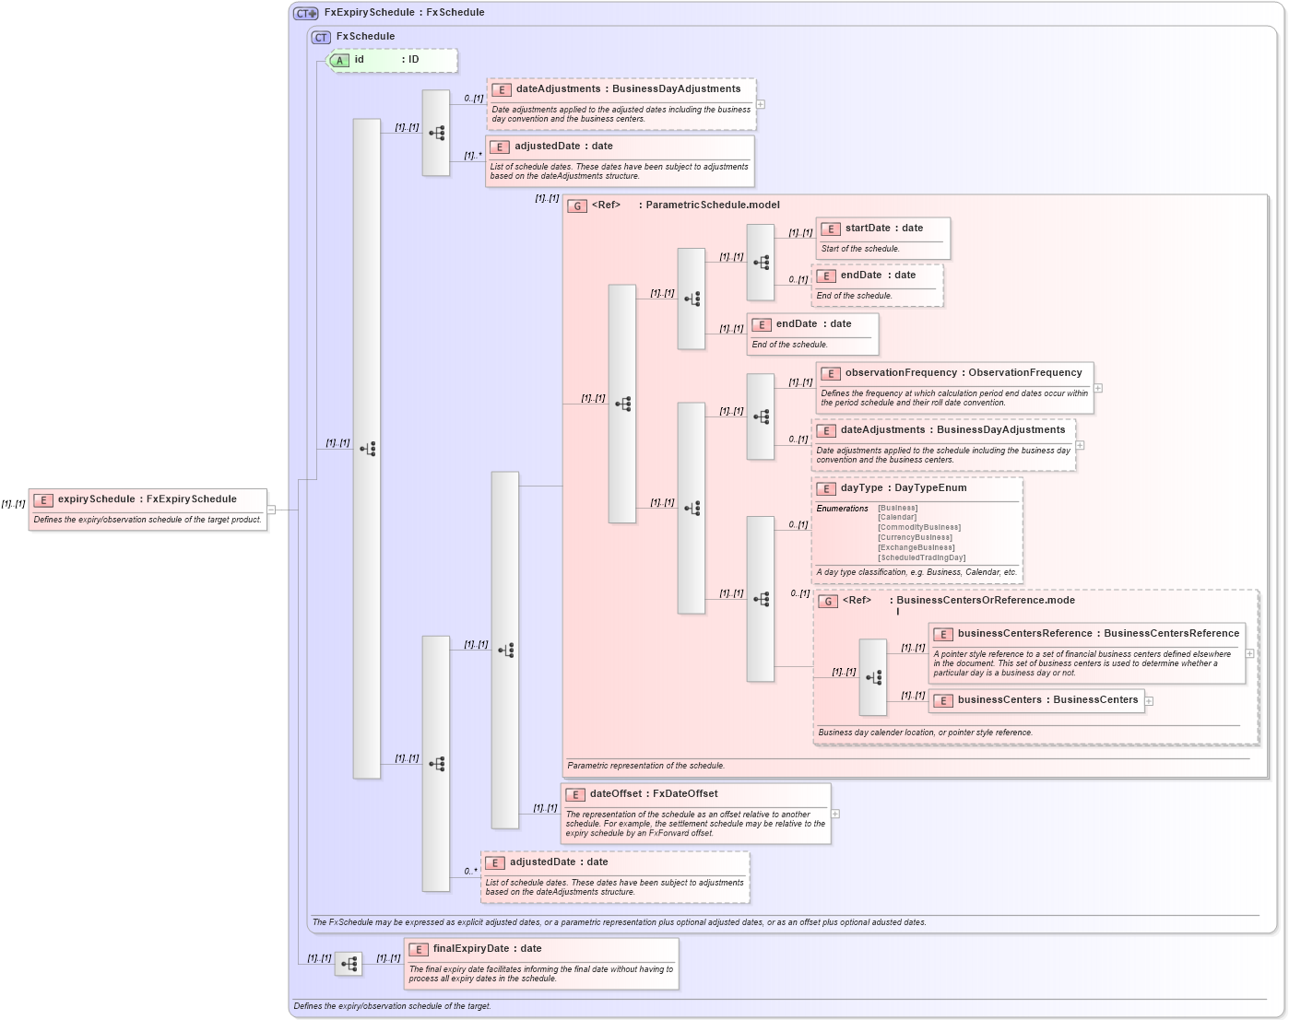Expand the dateAdjustments BusinessDayAdjustments details

760,103
